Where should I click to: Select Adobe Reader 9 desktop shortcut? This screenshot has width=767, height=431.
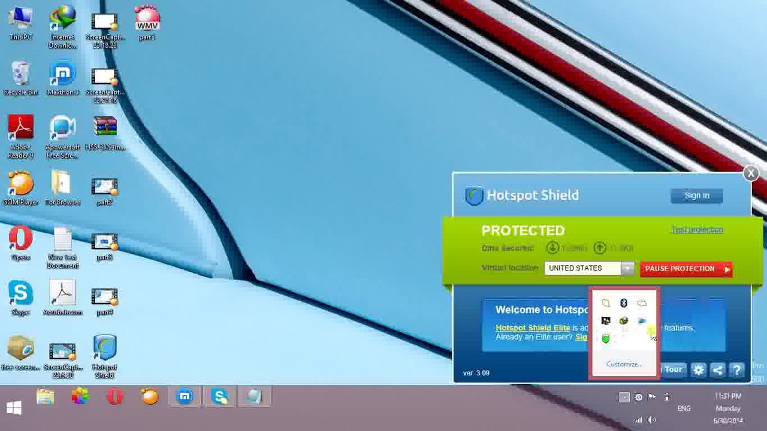(x=20, y=136)
